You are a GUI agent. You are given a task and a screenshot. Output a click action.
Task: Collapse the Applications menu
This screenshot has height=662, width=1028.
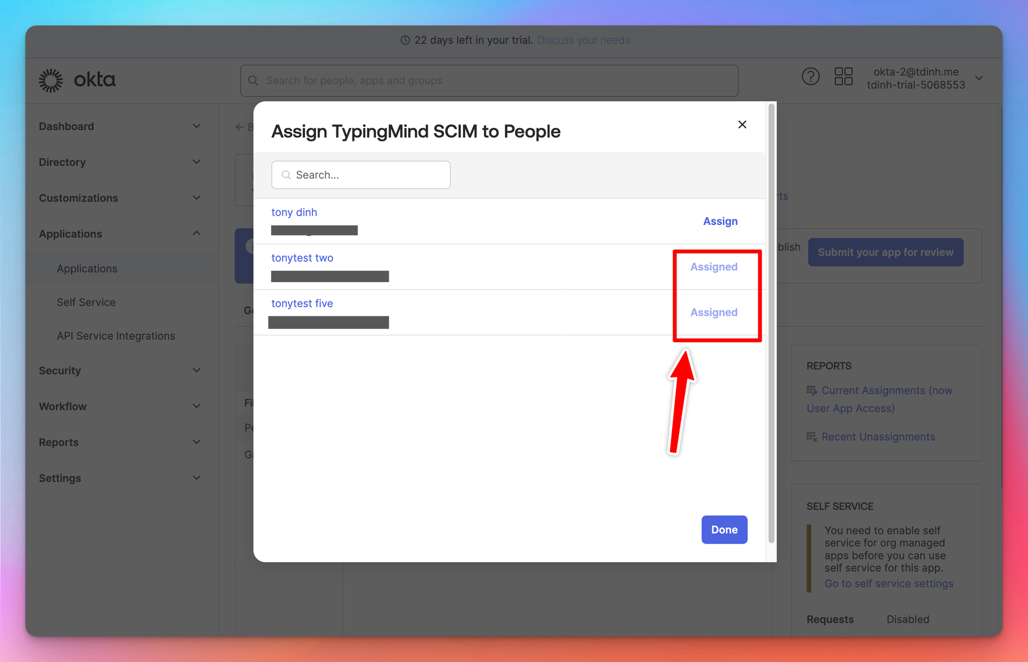[197, 233]
